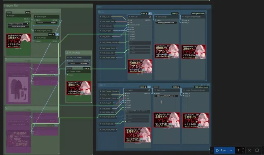Open the LLM_Image subgraph icon
This screenshot has width=264, height=155.
(x=57, y=38)
